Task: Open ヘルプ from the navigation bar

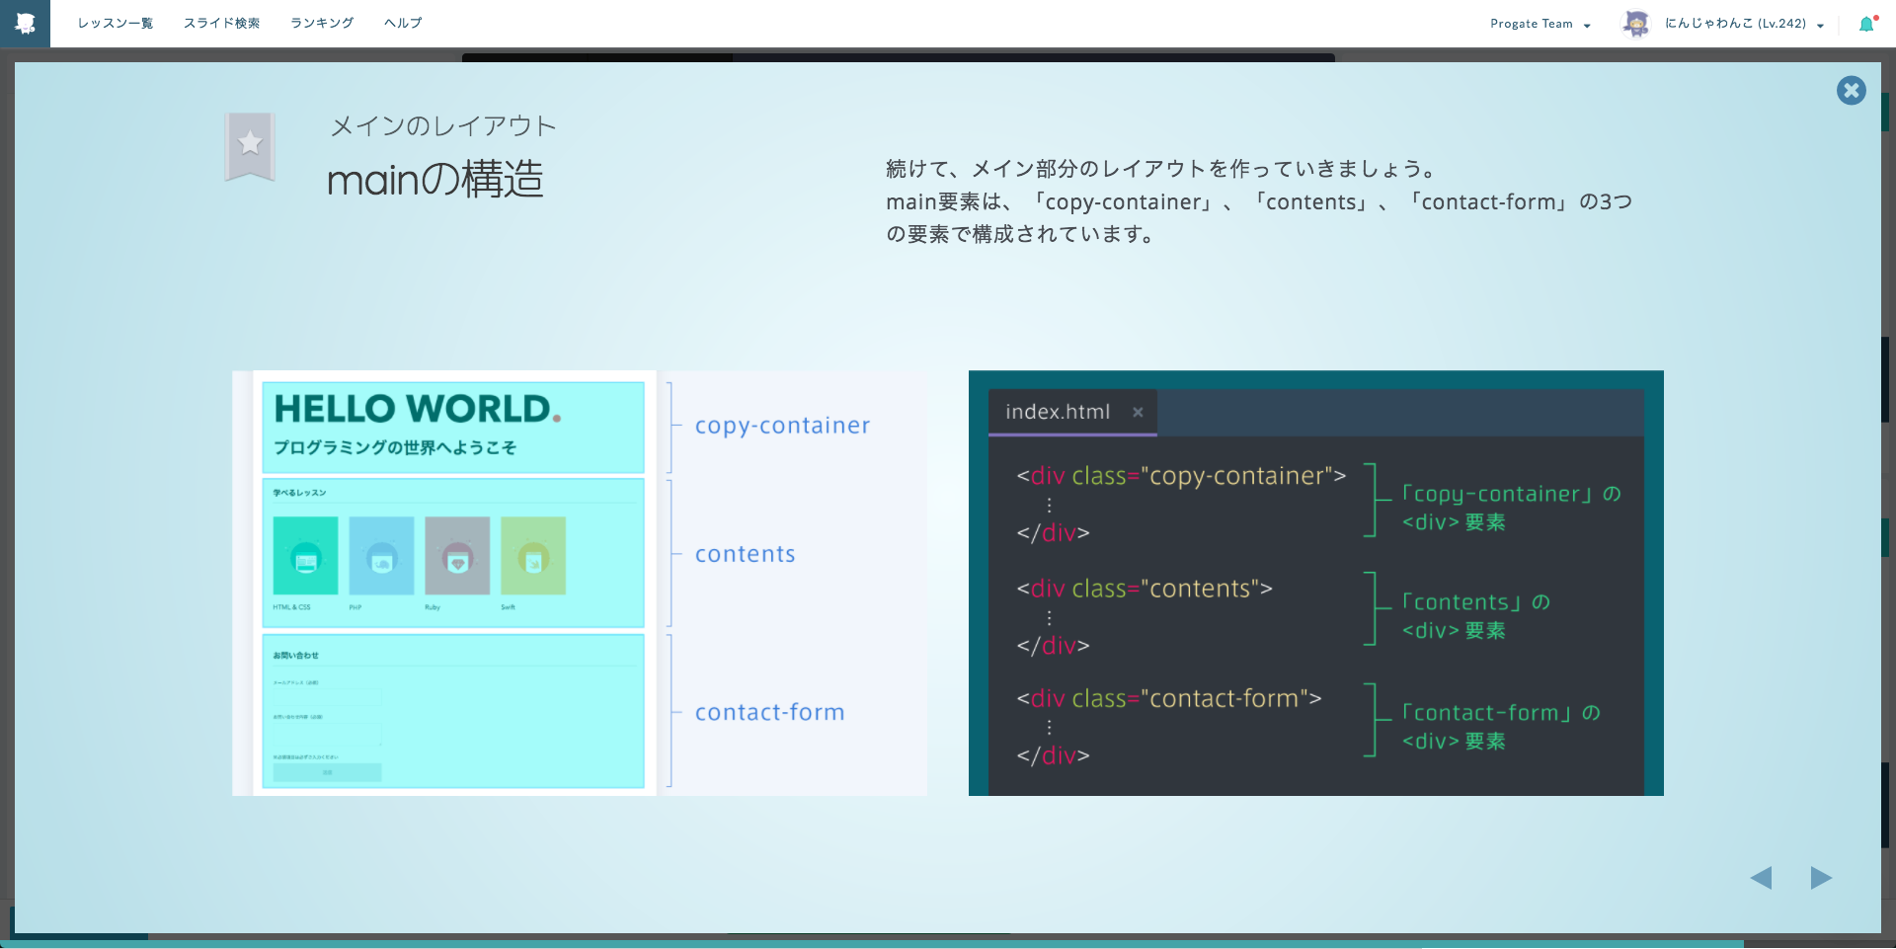Action: coord(401,23)
